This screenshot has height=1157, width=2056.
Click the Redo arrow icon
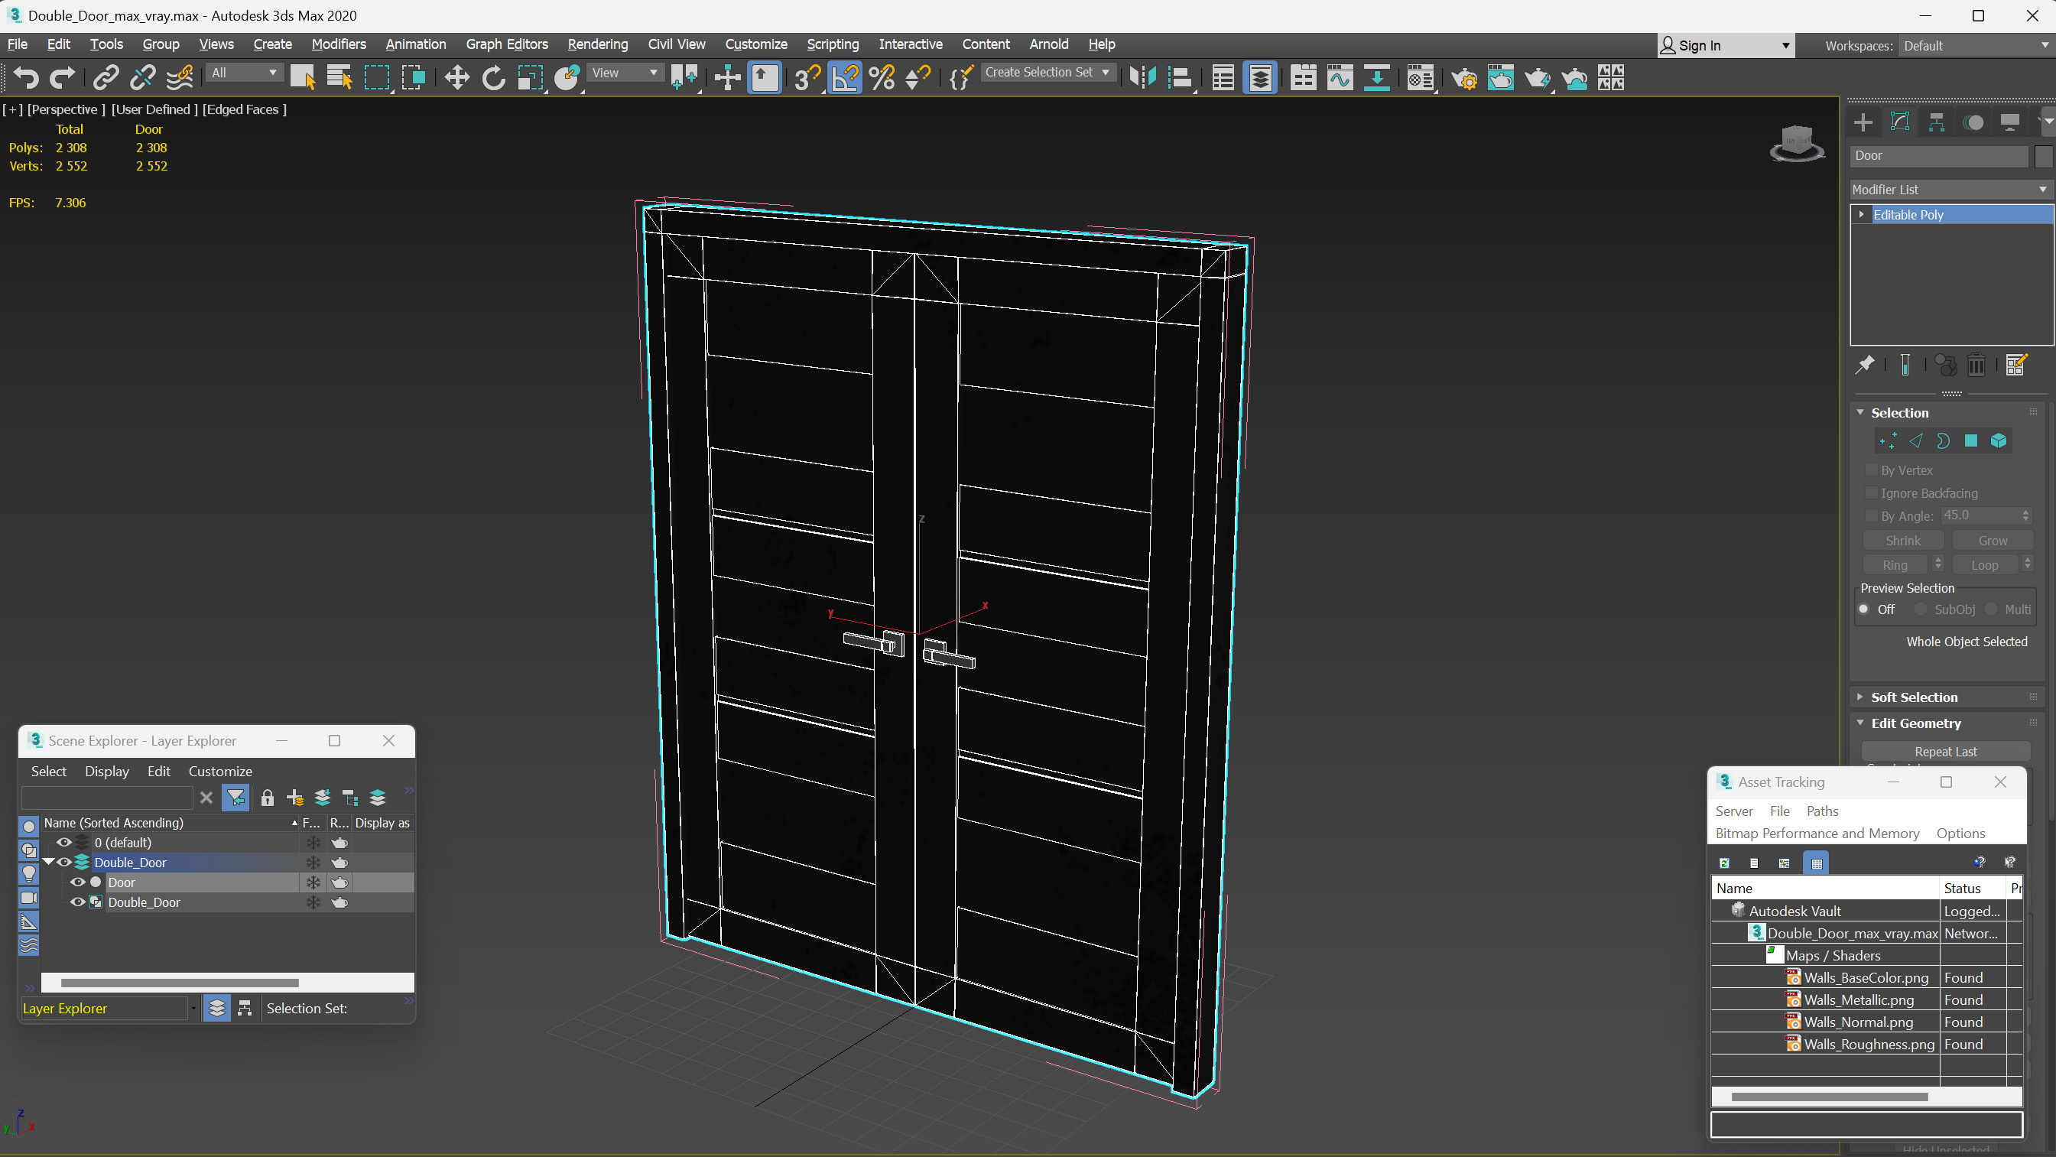[x=62, y=77]
